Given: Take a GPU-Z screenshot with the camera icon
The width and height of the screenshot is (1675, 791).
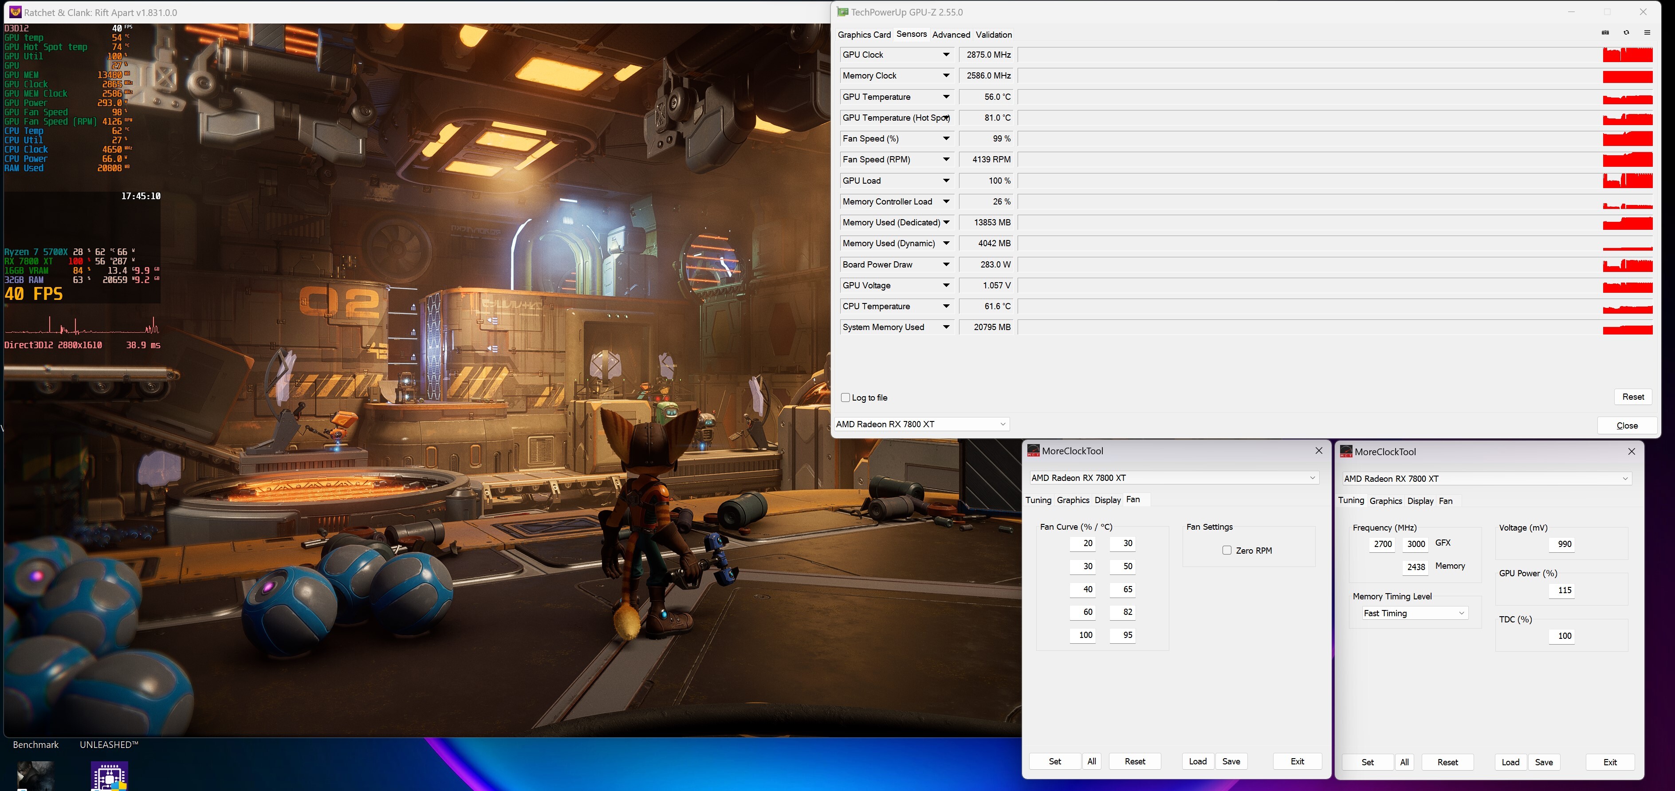Looking at the screenshot, I should point(1605,32).
